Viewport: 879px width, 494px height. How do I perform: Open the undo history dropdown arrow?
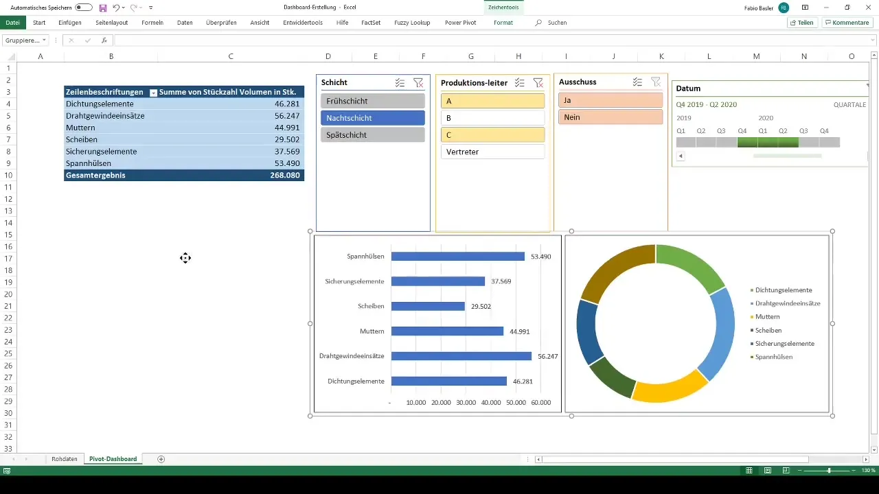(x=124, y=8)
